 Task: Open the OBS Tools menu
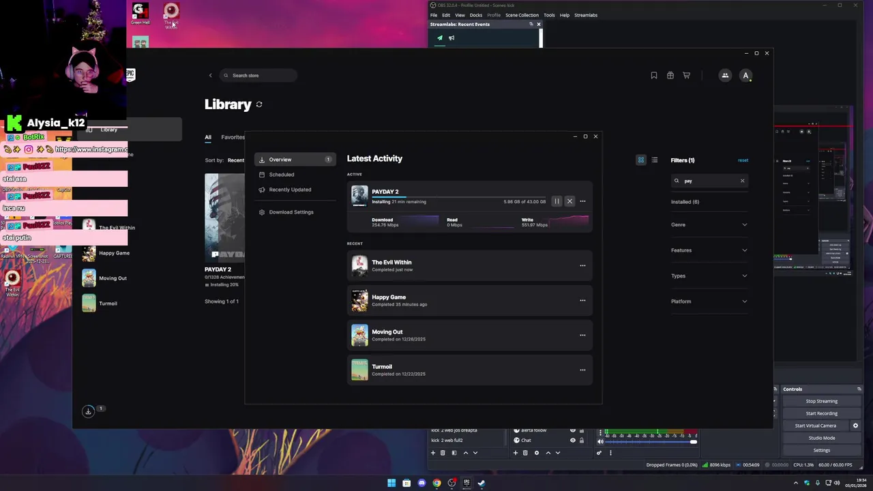click(x=549, y=15)
